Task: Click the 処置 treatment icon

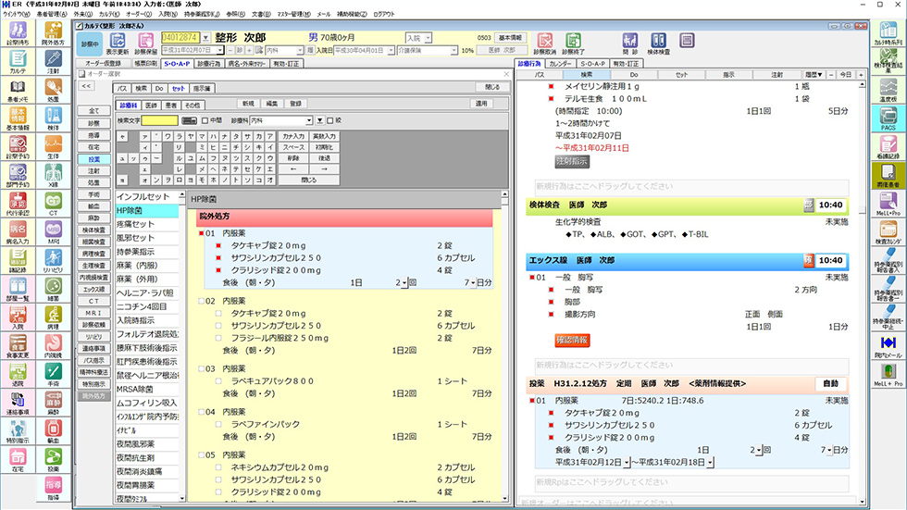Action: (x=53, y=90)
